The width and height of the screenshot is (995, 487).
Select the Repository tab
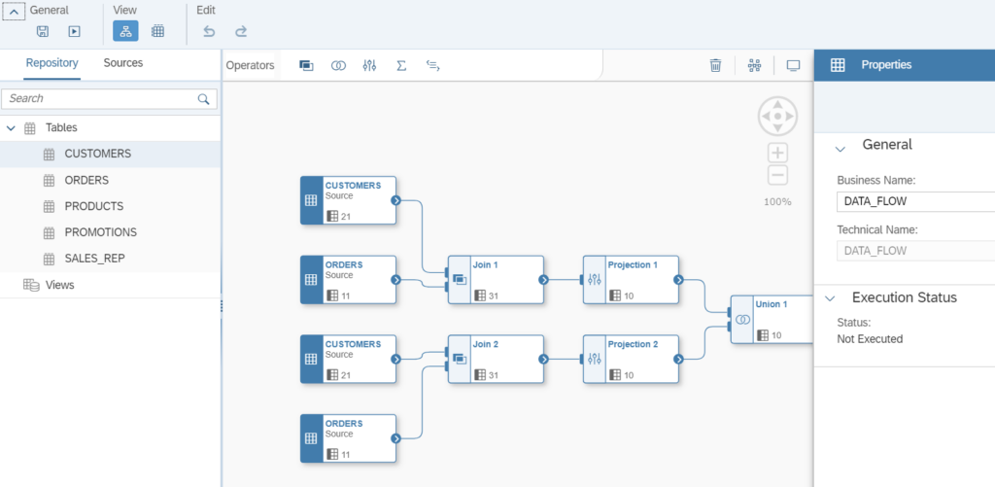click(x=51, y=63)
